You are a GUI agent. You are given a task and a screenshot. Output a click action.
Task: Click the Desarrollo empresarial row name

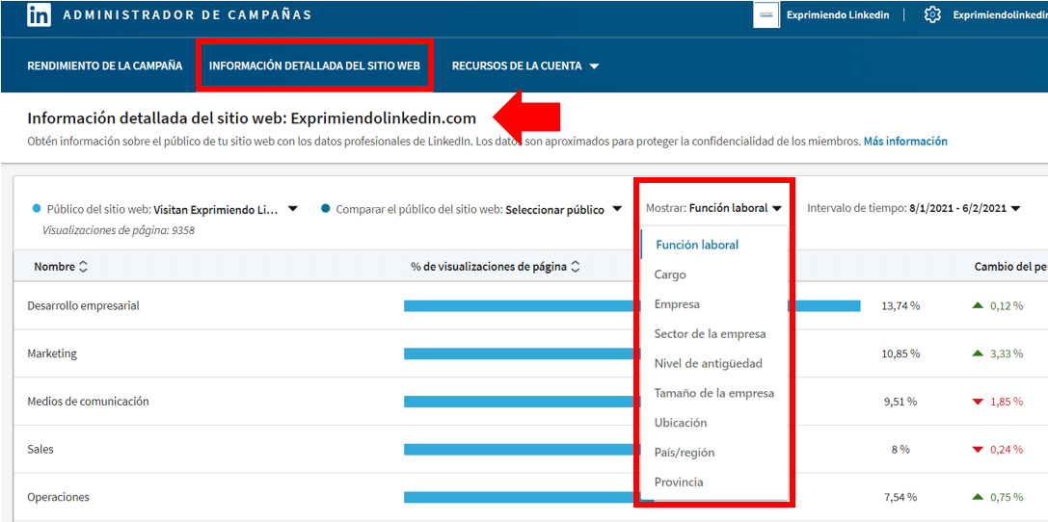tap(84, 305)
